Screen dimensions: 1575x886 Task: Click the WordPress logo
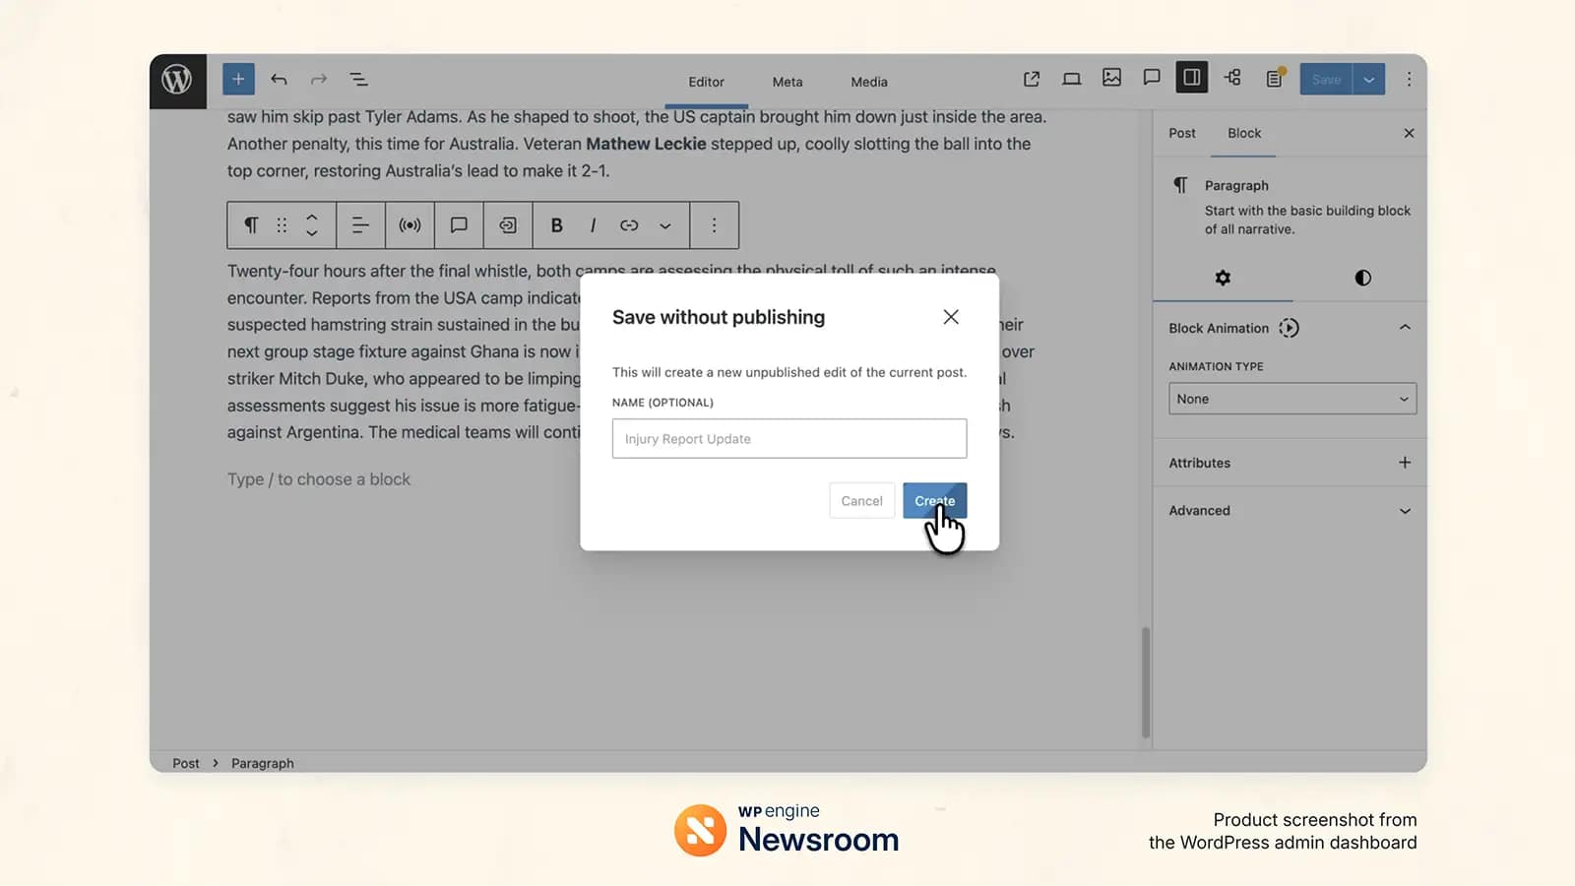[177, 81]
